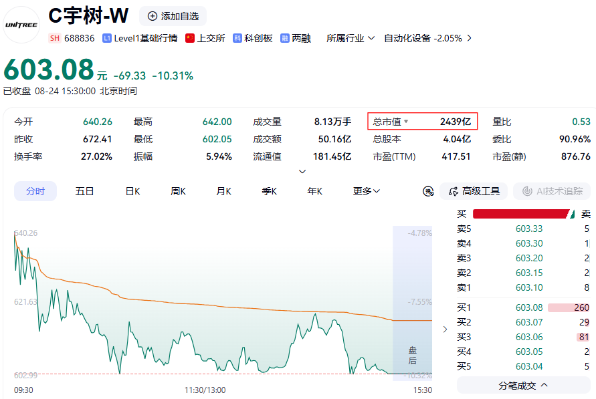This screenshot has height=399, width=596.
Task: Open the 更多 chart period dropdown
Action: tap(366, 191)
